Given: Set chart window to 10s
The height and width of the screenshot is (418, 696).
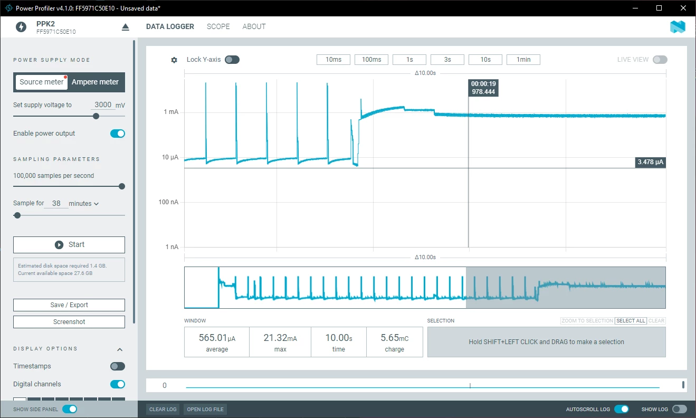Looking at the screenshot, I should [485, 60].
